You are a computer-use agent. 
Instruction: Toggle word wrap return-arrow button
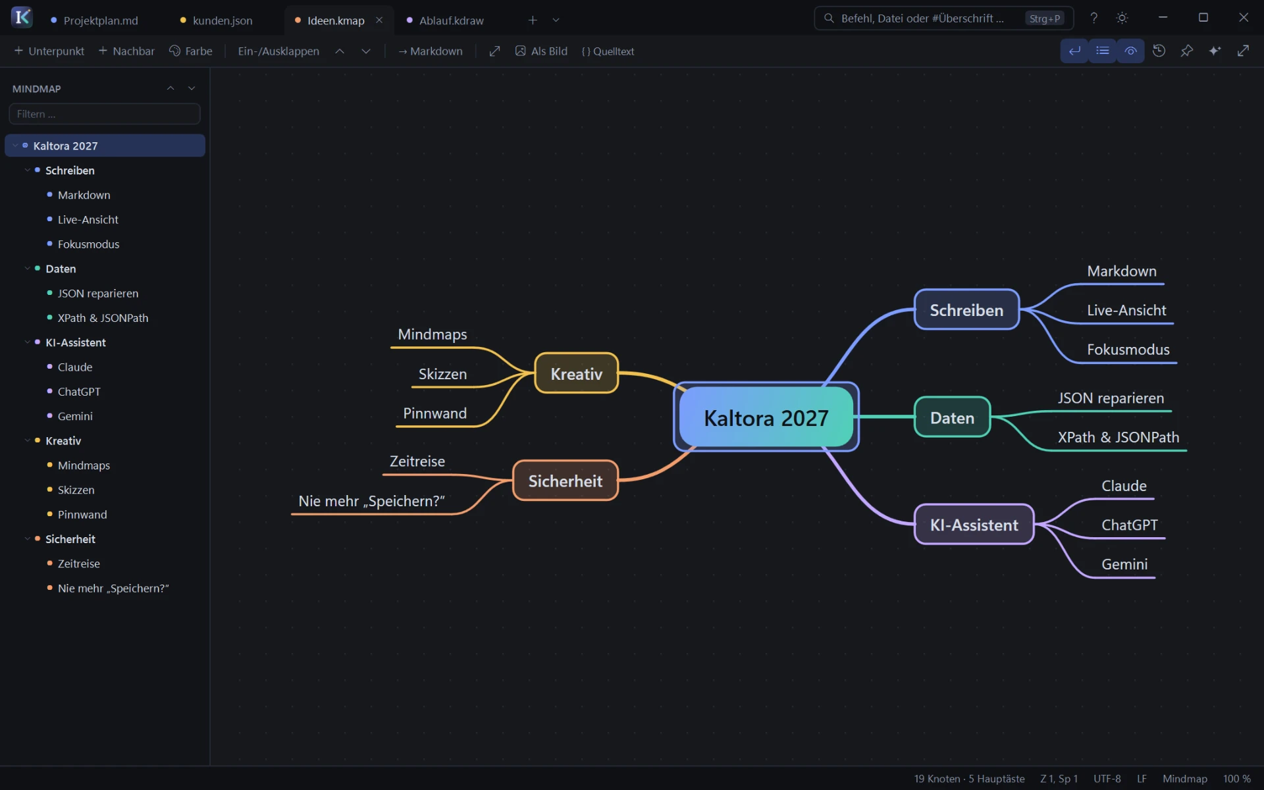coord(1074,51)
